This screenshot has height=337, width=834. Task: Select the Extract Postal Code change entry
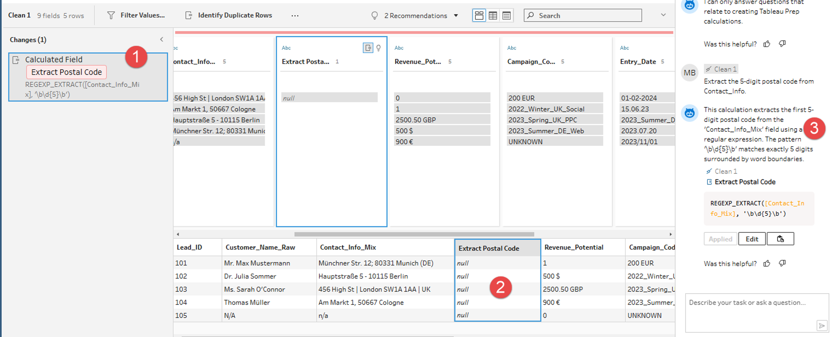66,72
